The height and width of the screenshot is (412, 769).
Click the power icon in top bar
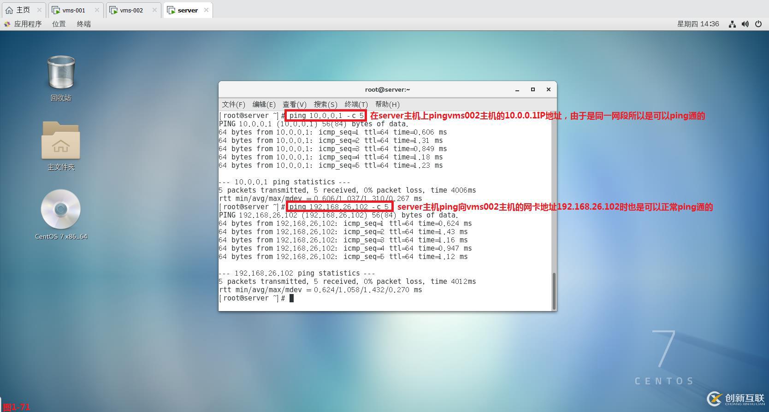[x=758, y=24]
